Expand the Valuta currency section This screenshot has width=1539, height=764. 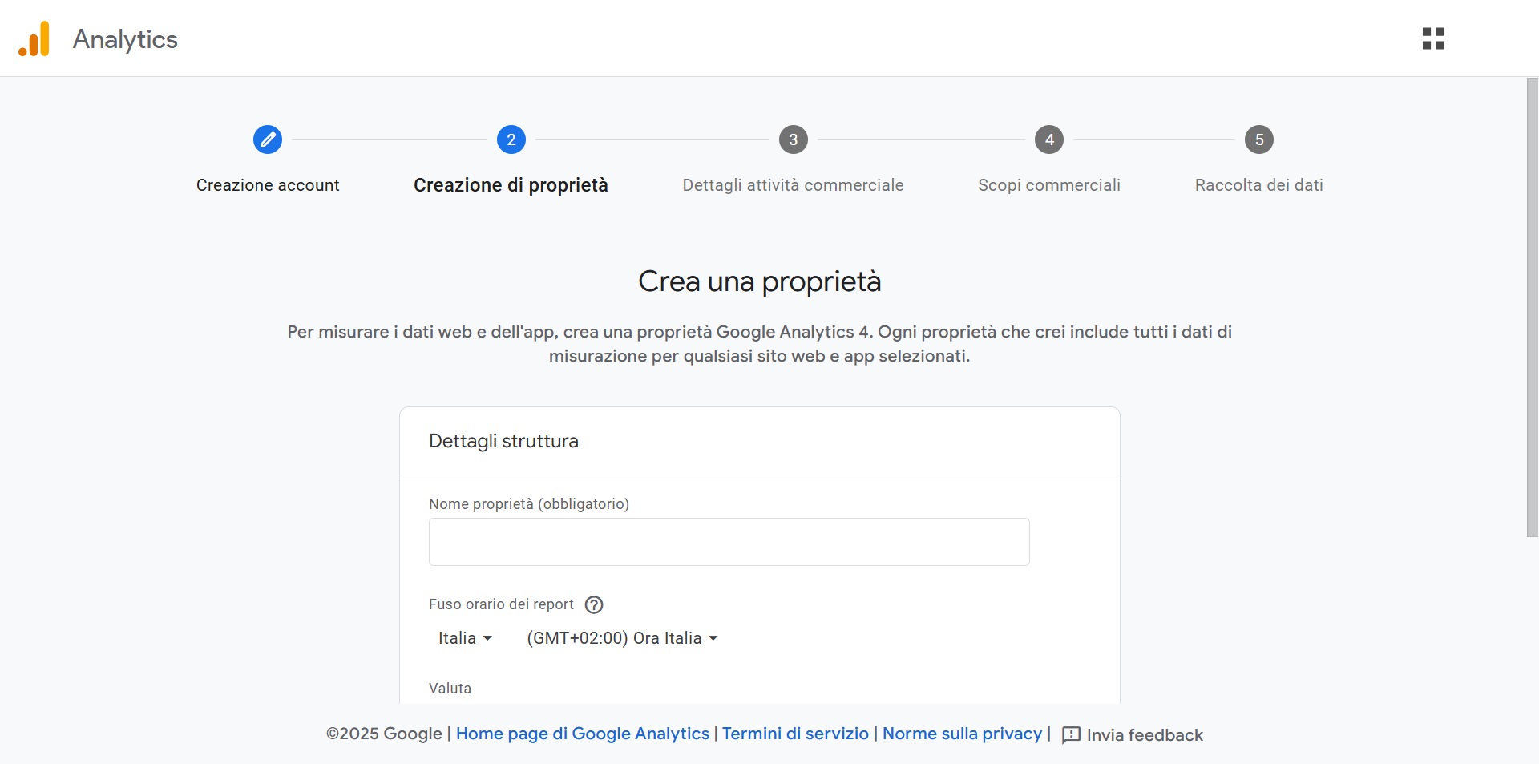pyautogui.click(x=450, y=688)
